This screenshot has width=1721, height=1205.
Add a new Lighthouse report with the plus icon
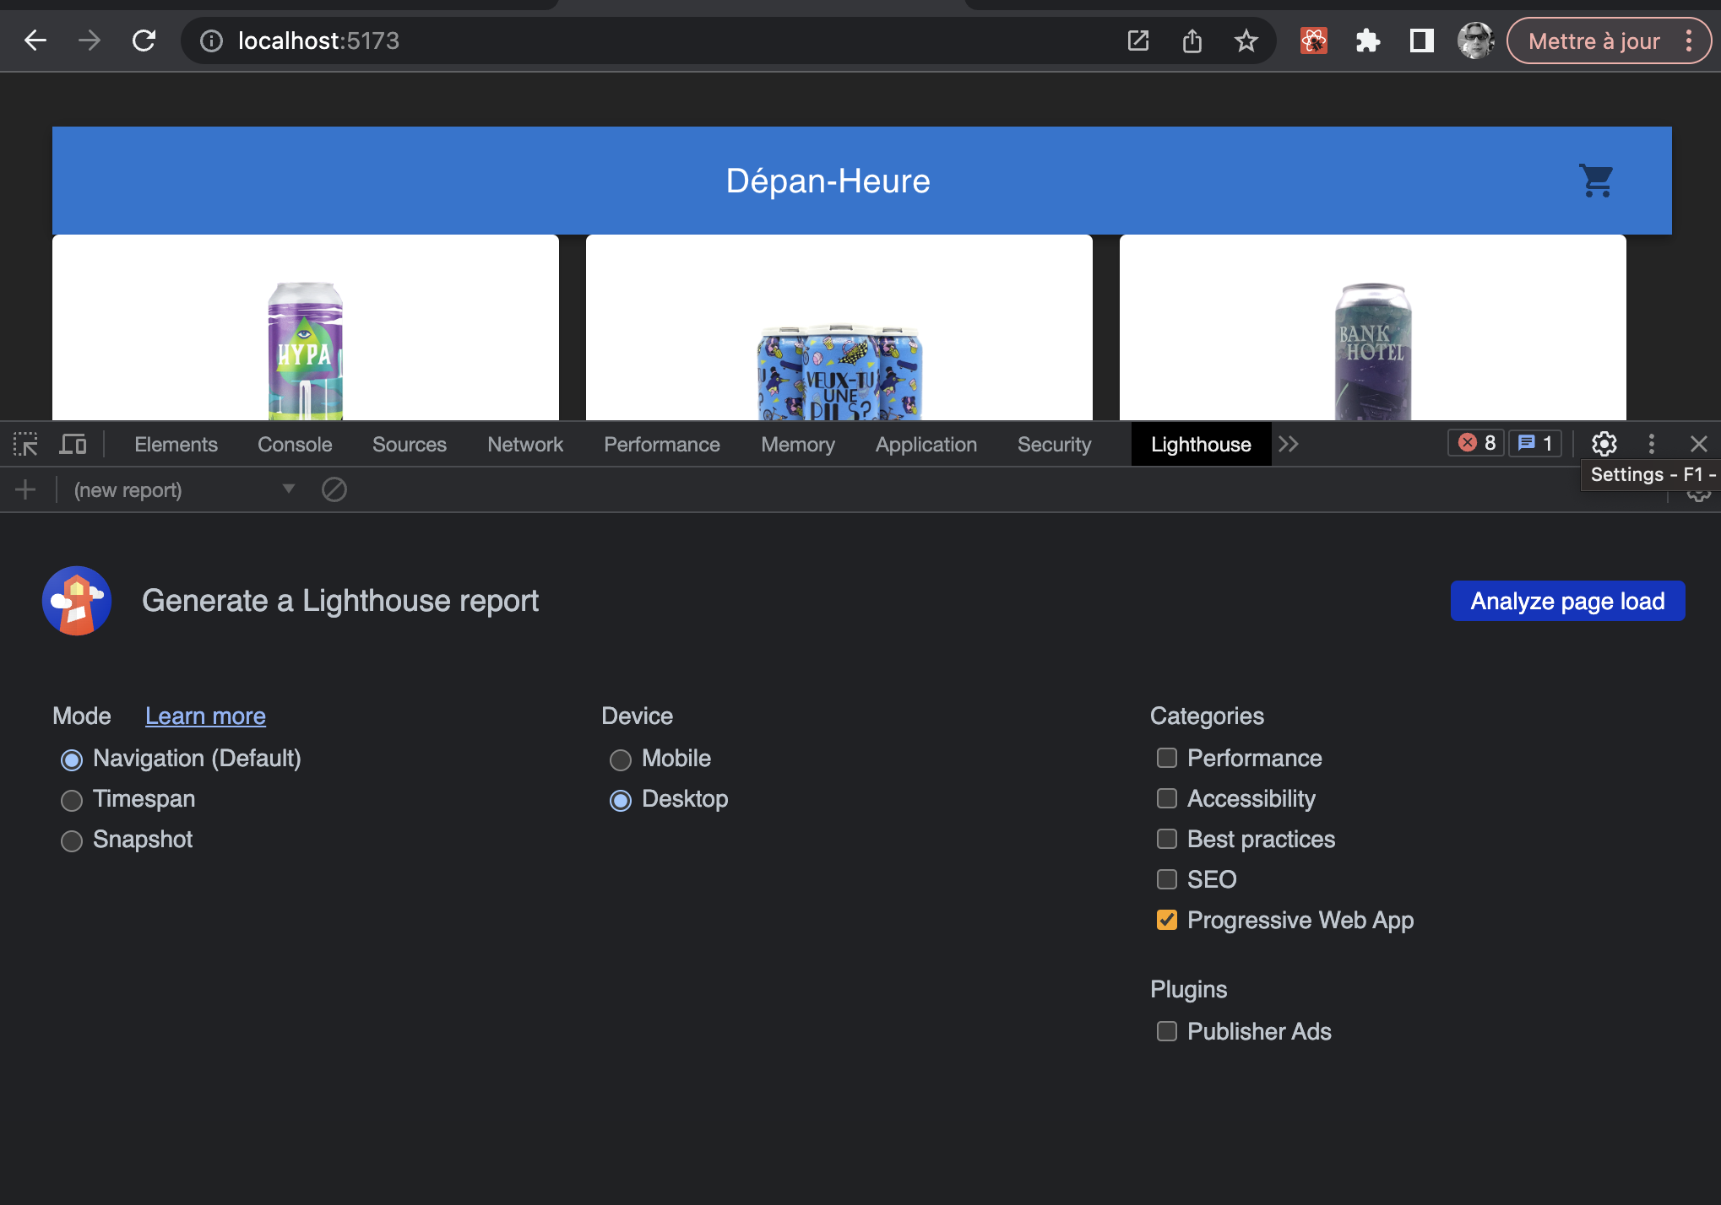point(25,489)
